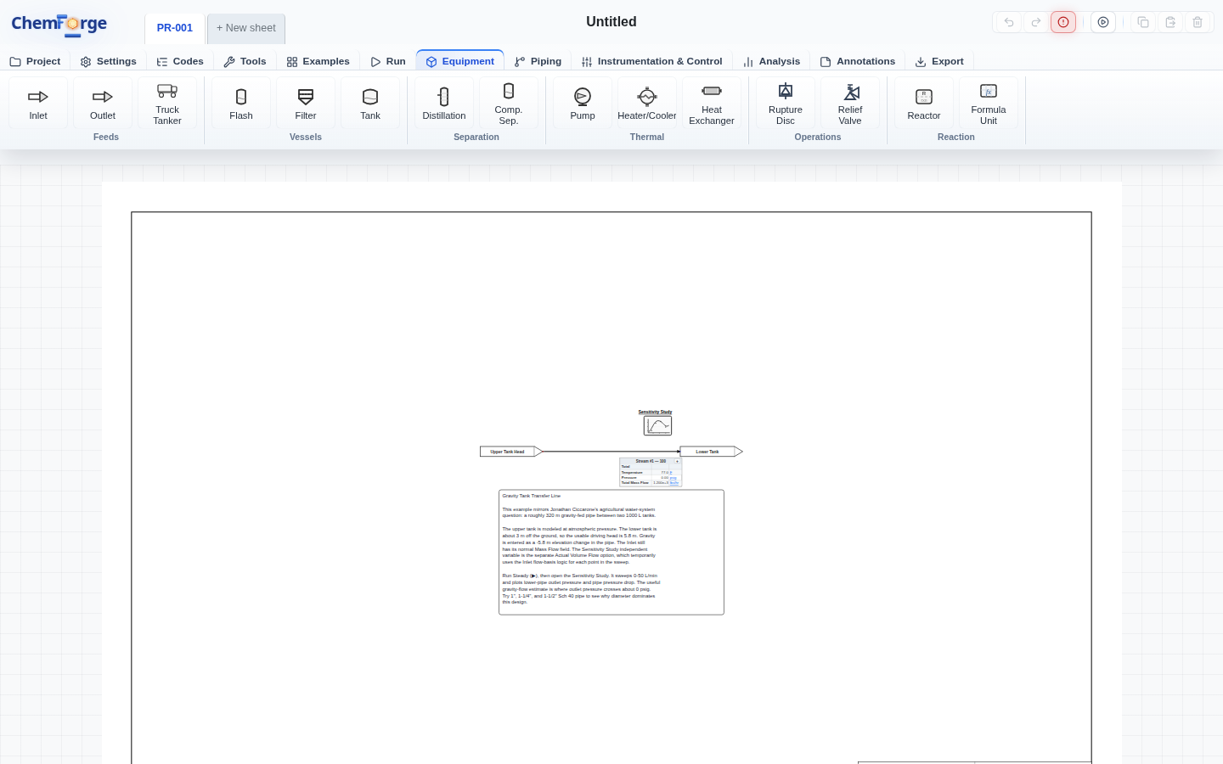This screenshot has width=1223, height=764.
Task: Click the Delete trash icon
Action: (x=1198, y=22)
